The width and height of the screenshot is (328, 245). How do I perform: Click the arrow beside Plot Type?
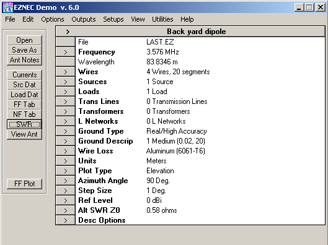(x=66, y=171)
